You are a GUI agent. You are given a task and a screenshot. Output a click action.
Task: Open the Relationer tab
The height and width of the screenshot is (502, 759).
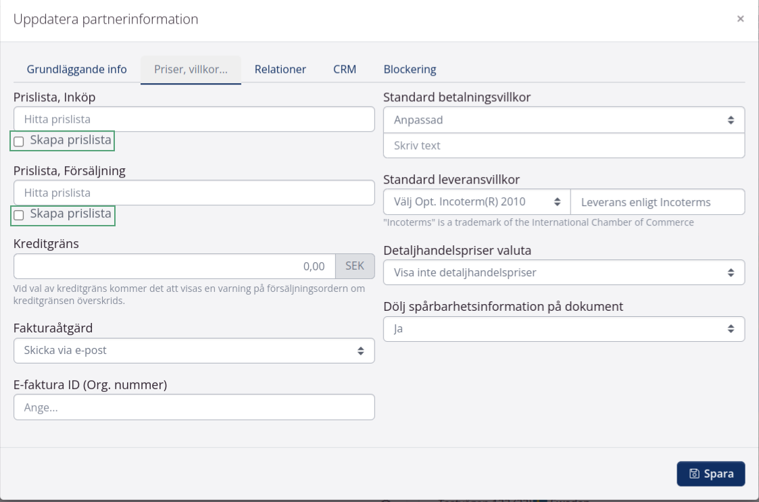(280, 69)
